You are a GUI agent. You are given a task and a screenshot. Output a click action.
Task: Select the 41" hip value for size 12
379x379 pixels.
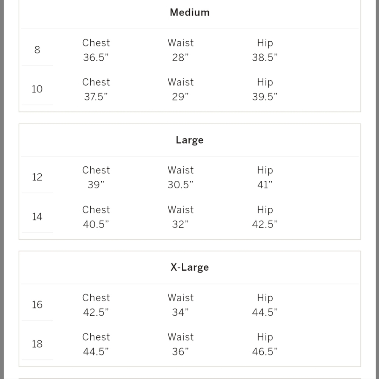(x=265, y=185)
